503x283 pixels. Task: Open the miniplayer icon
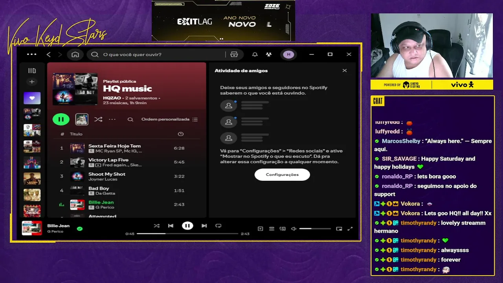point(339,229)
